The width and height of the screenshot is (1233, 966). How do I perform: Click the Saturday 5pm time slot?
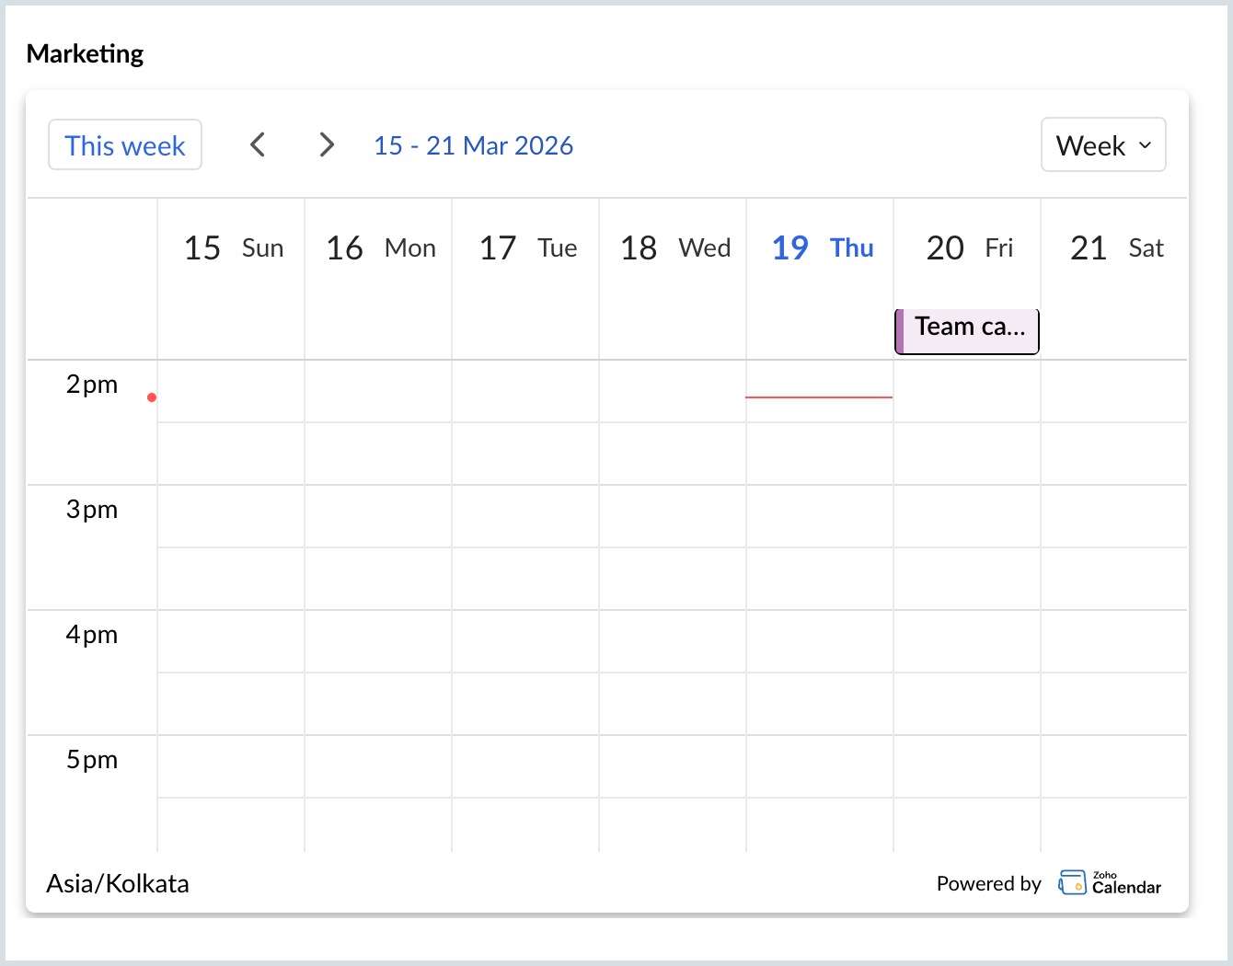click(1114, 766)
